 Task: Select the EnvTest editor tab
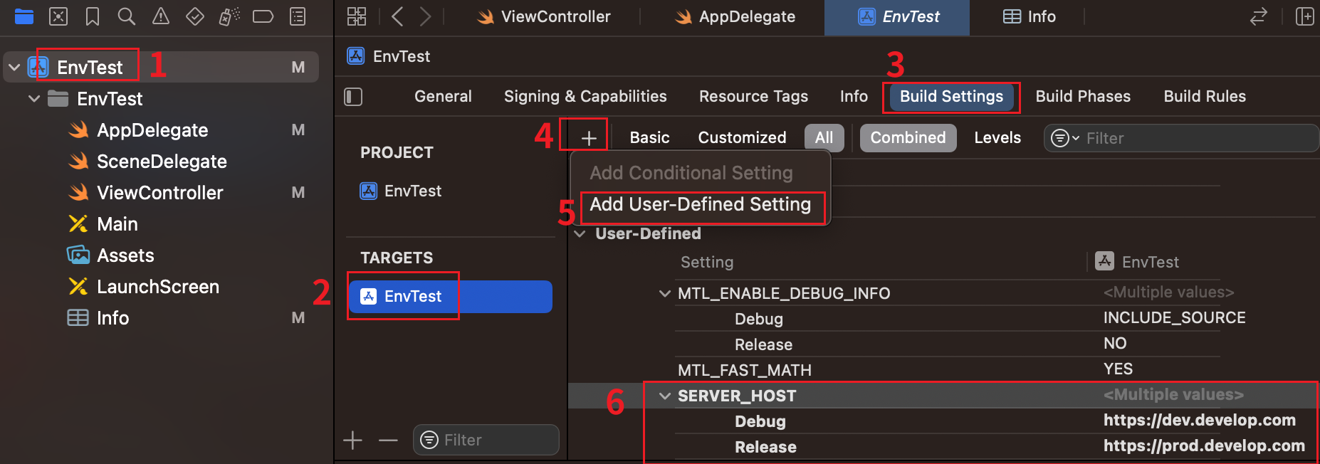pyautogui.click(x=897, y=17)
